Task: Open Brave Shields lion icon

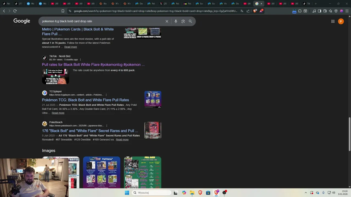Action: coord(255,11)
